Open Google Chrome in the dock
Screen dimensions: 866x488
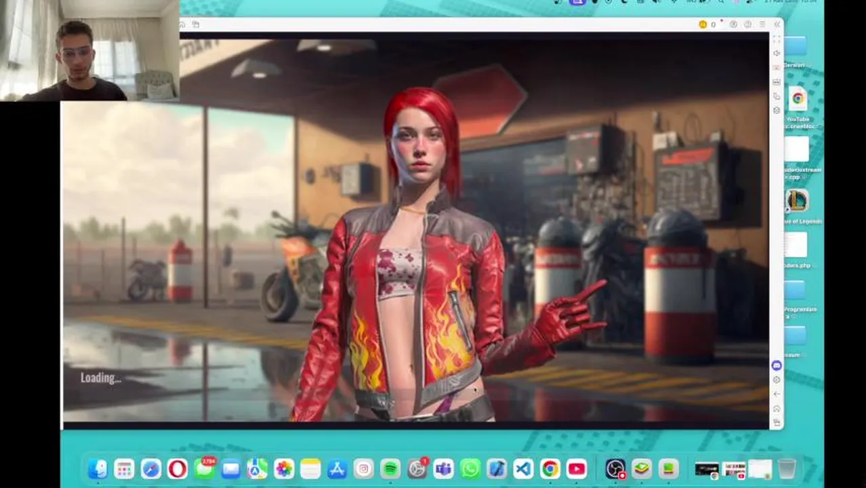coord(550,468)
